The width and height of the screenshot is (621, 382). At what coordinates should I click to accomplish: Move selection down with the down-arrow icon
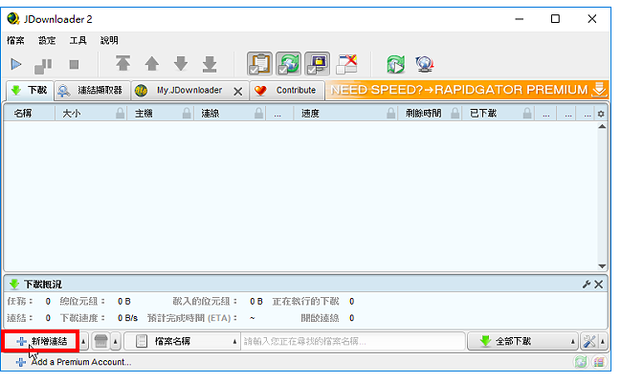pyautogui.click(x=181, y=64)
